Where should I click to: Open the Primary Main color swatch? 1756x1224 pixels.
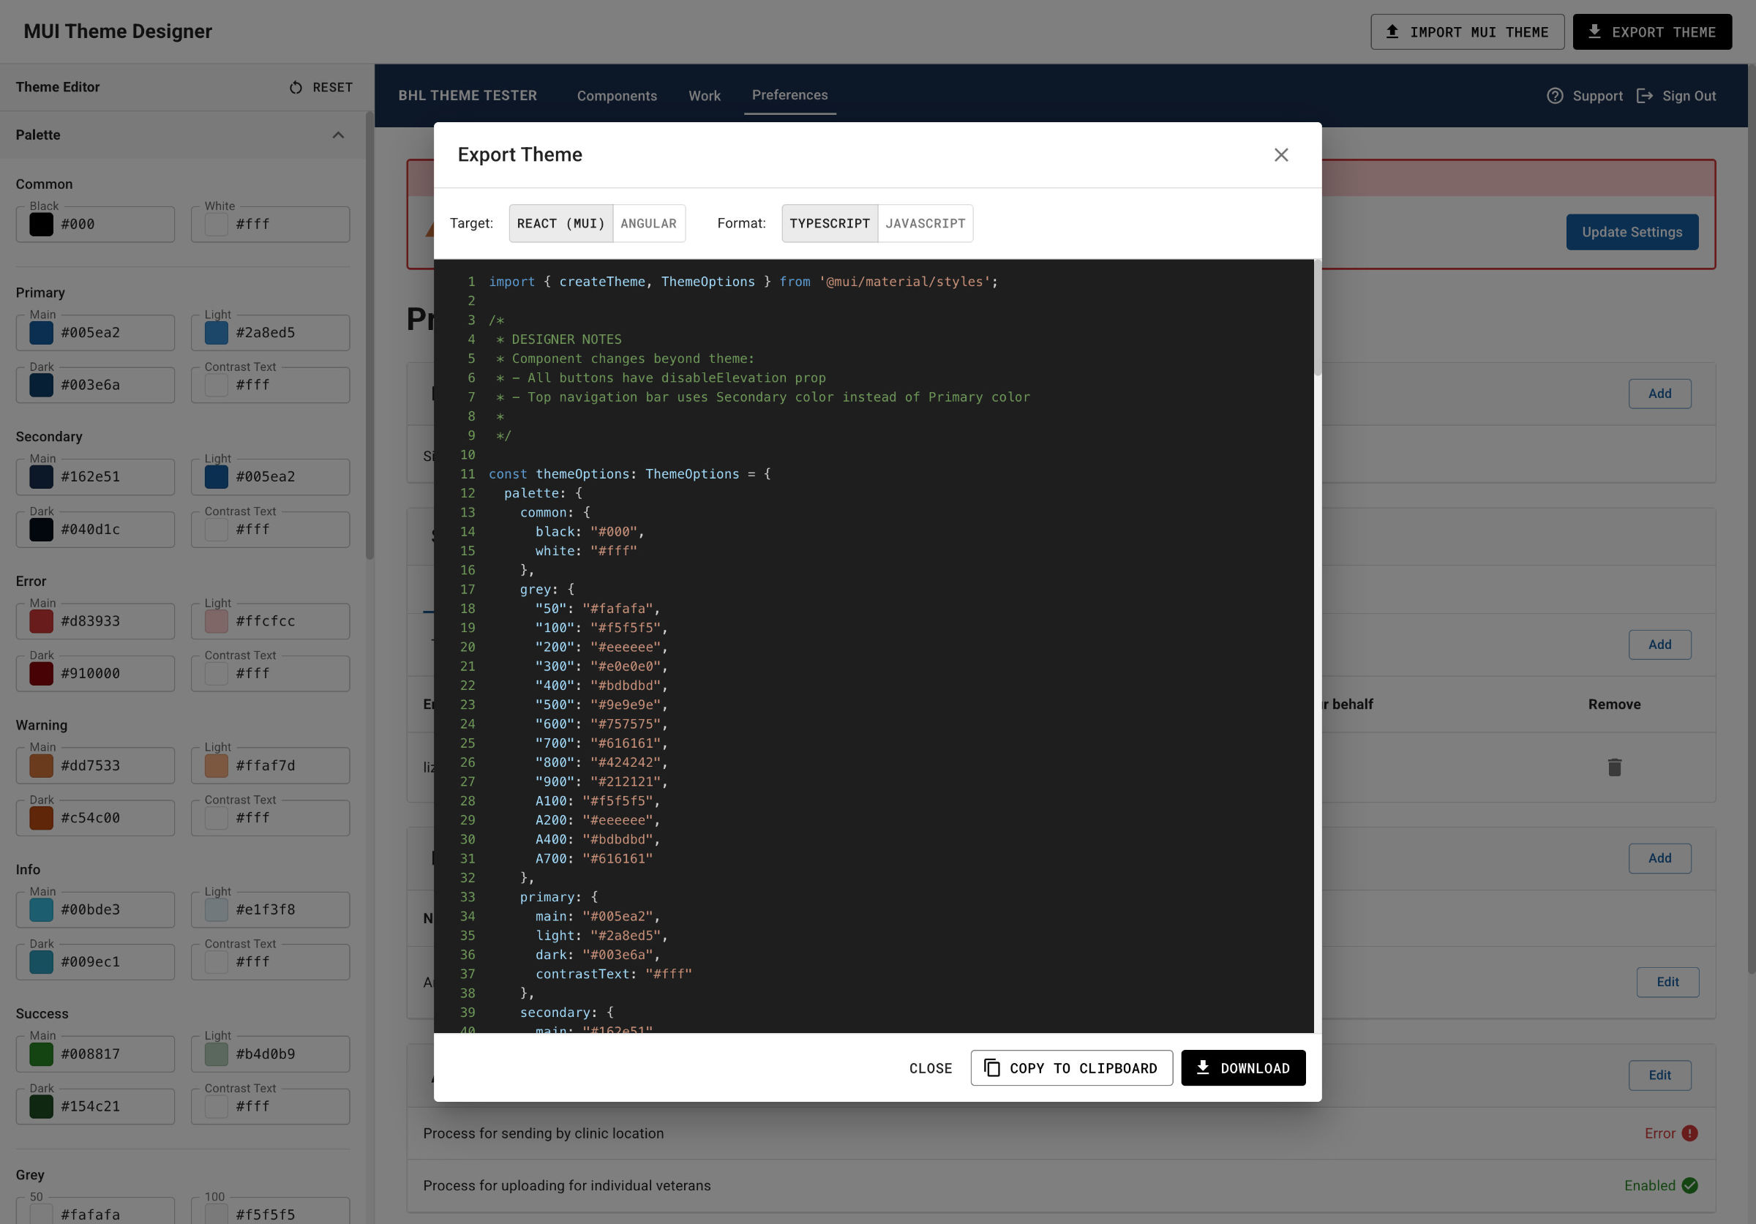[40, 333]
